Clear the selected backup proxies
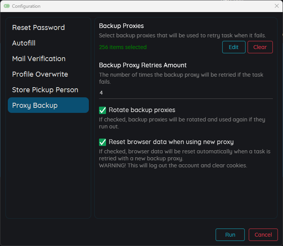The image size is (283, 246). (x=260, y=47)
